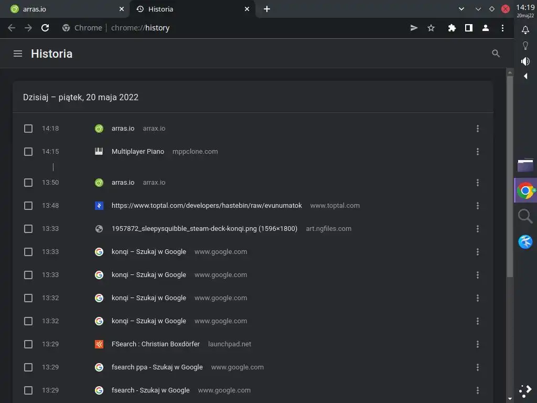Switch to the arras.io tab
Viewport: 537px width, 403px height.
(63, 9)
